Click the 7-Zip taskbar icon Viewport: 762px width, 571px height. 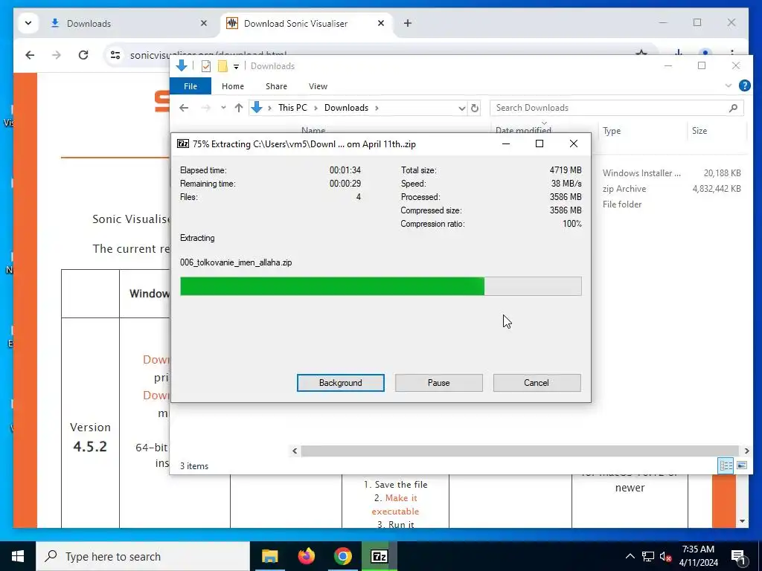pos(379,556)
